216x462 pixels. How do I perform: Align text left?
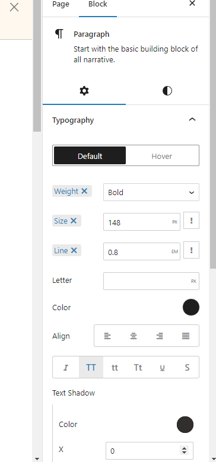click(x=107, y=336)
